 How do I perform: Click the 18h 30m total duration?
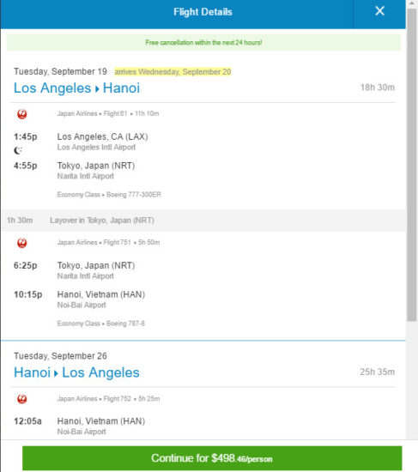(378, 88)
